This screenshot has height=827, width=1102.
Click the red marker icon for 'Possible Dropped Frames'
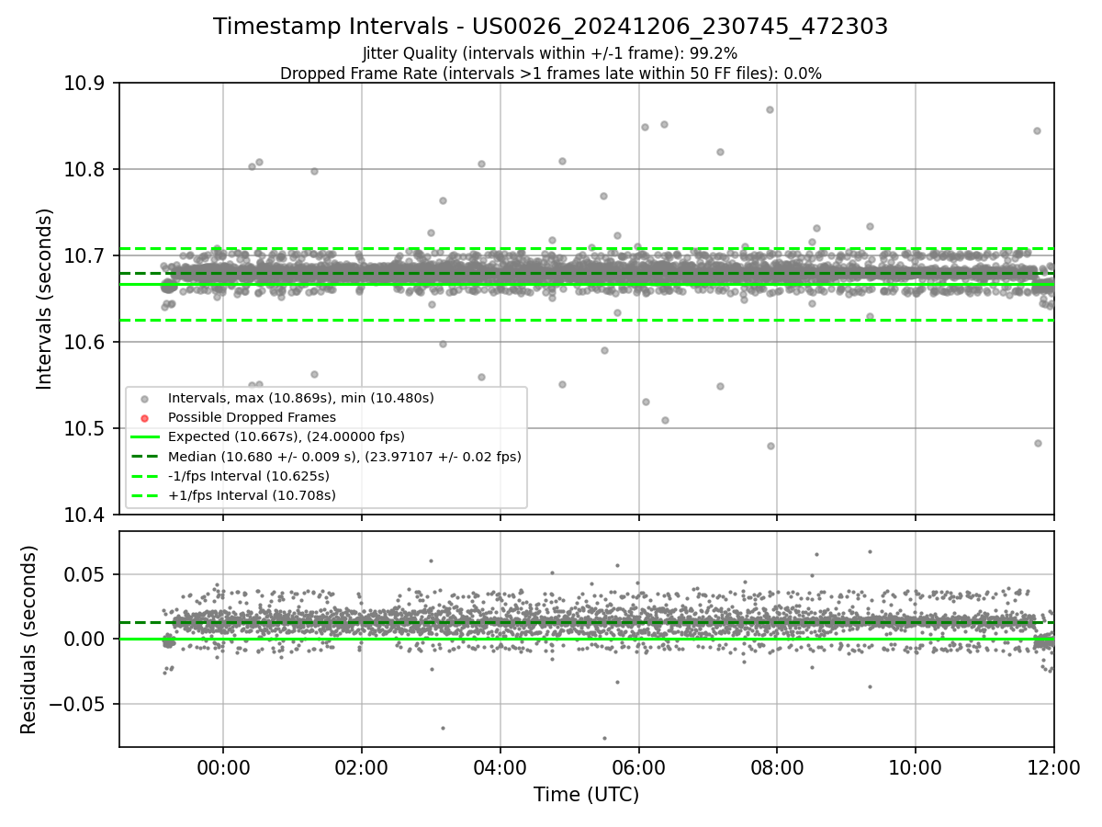pyautogui.click(x=144, y=418)
